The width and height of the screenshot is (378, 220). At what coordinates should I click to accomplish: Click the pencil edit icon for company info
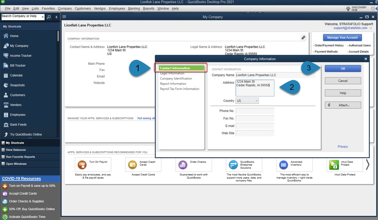(303, 38)
